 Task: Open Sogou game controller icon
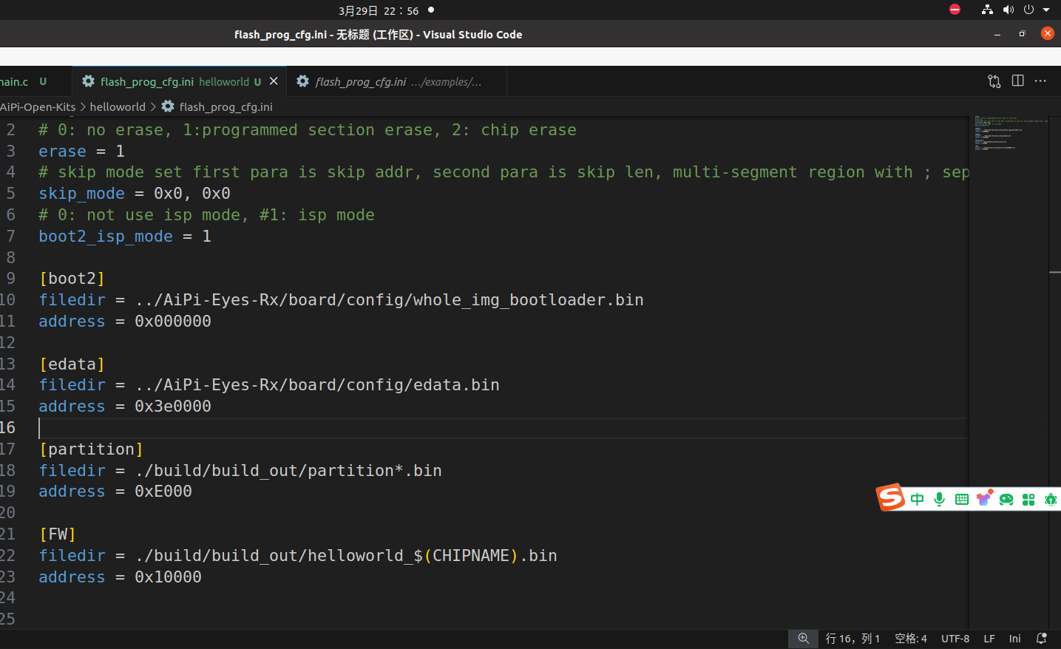1006,500
